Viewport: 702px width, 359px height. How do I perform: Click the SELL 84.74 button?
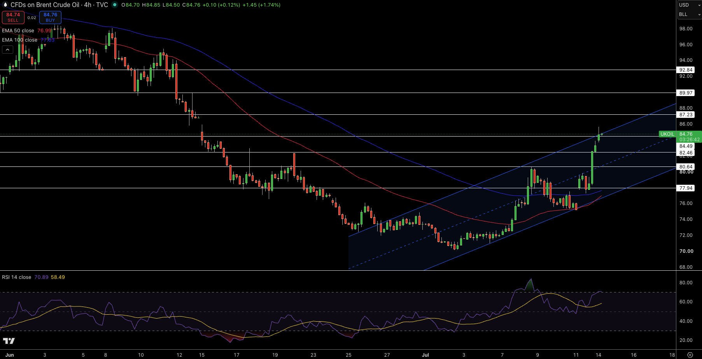click(13, 18)
